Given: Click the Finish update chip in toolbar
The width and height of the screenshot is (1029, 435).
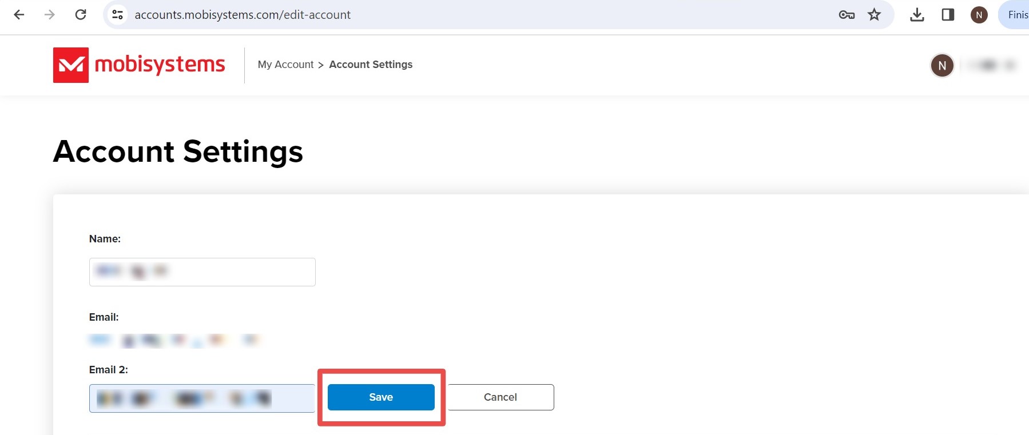Looking at the screenshot, I should [x=1014, y=15].
